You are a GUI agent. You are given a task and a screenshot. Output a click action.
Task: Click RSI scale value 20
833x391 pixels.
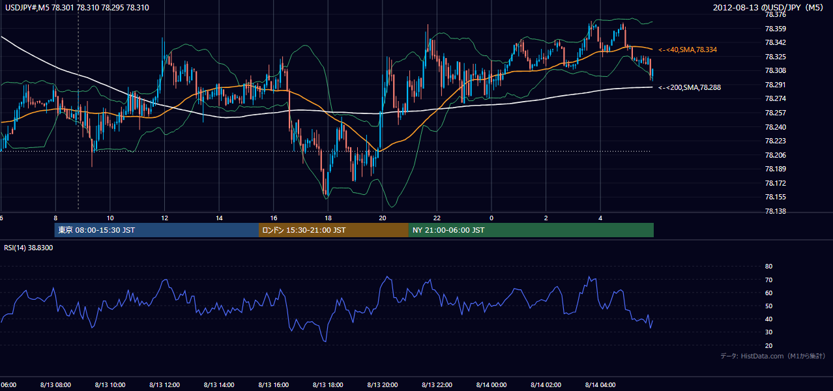[x=768, y=345]
